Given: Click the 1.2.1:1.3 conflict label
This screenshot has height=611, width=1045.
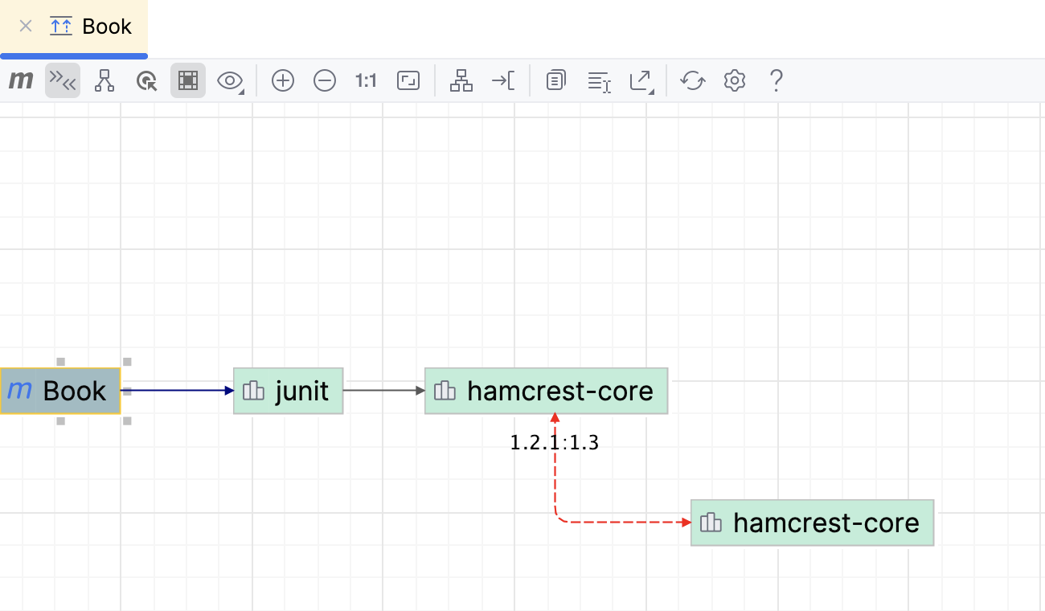Looking at the screenshot, I should click(555, 441).
